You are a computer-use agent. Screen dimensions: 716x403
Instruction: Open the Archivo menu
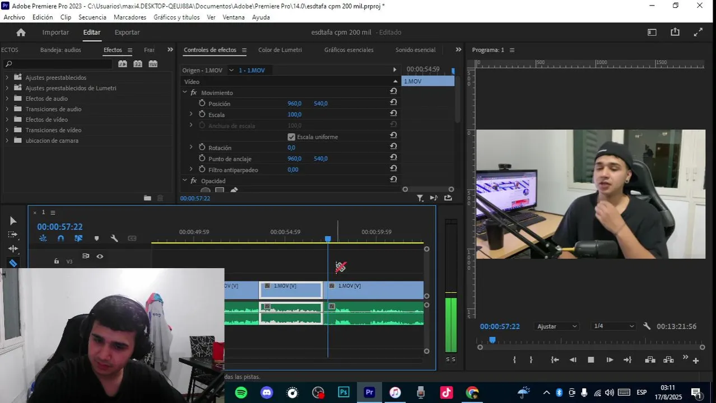[14, 17]
